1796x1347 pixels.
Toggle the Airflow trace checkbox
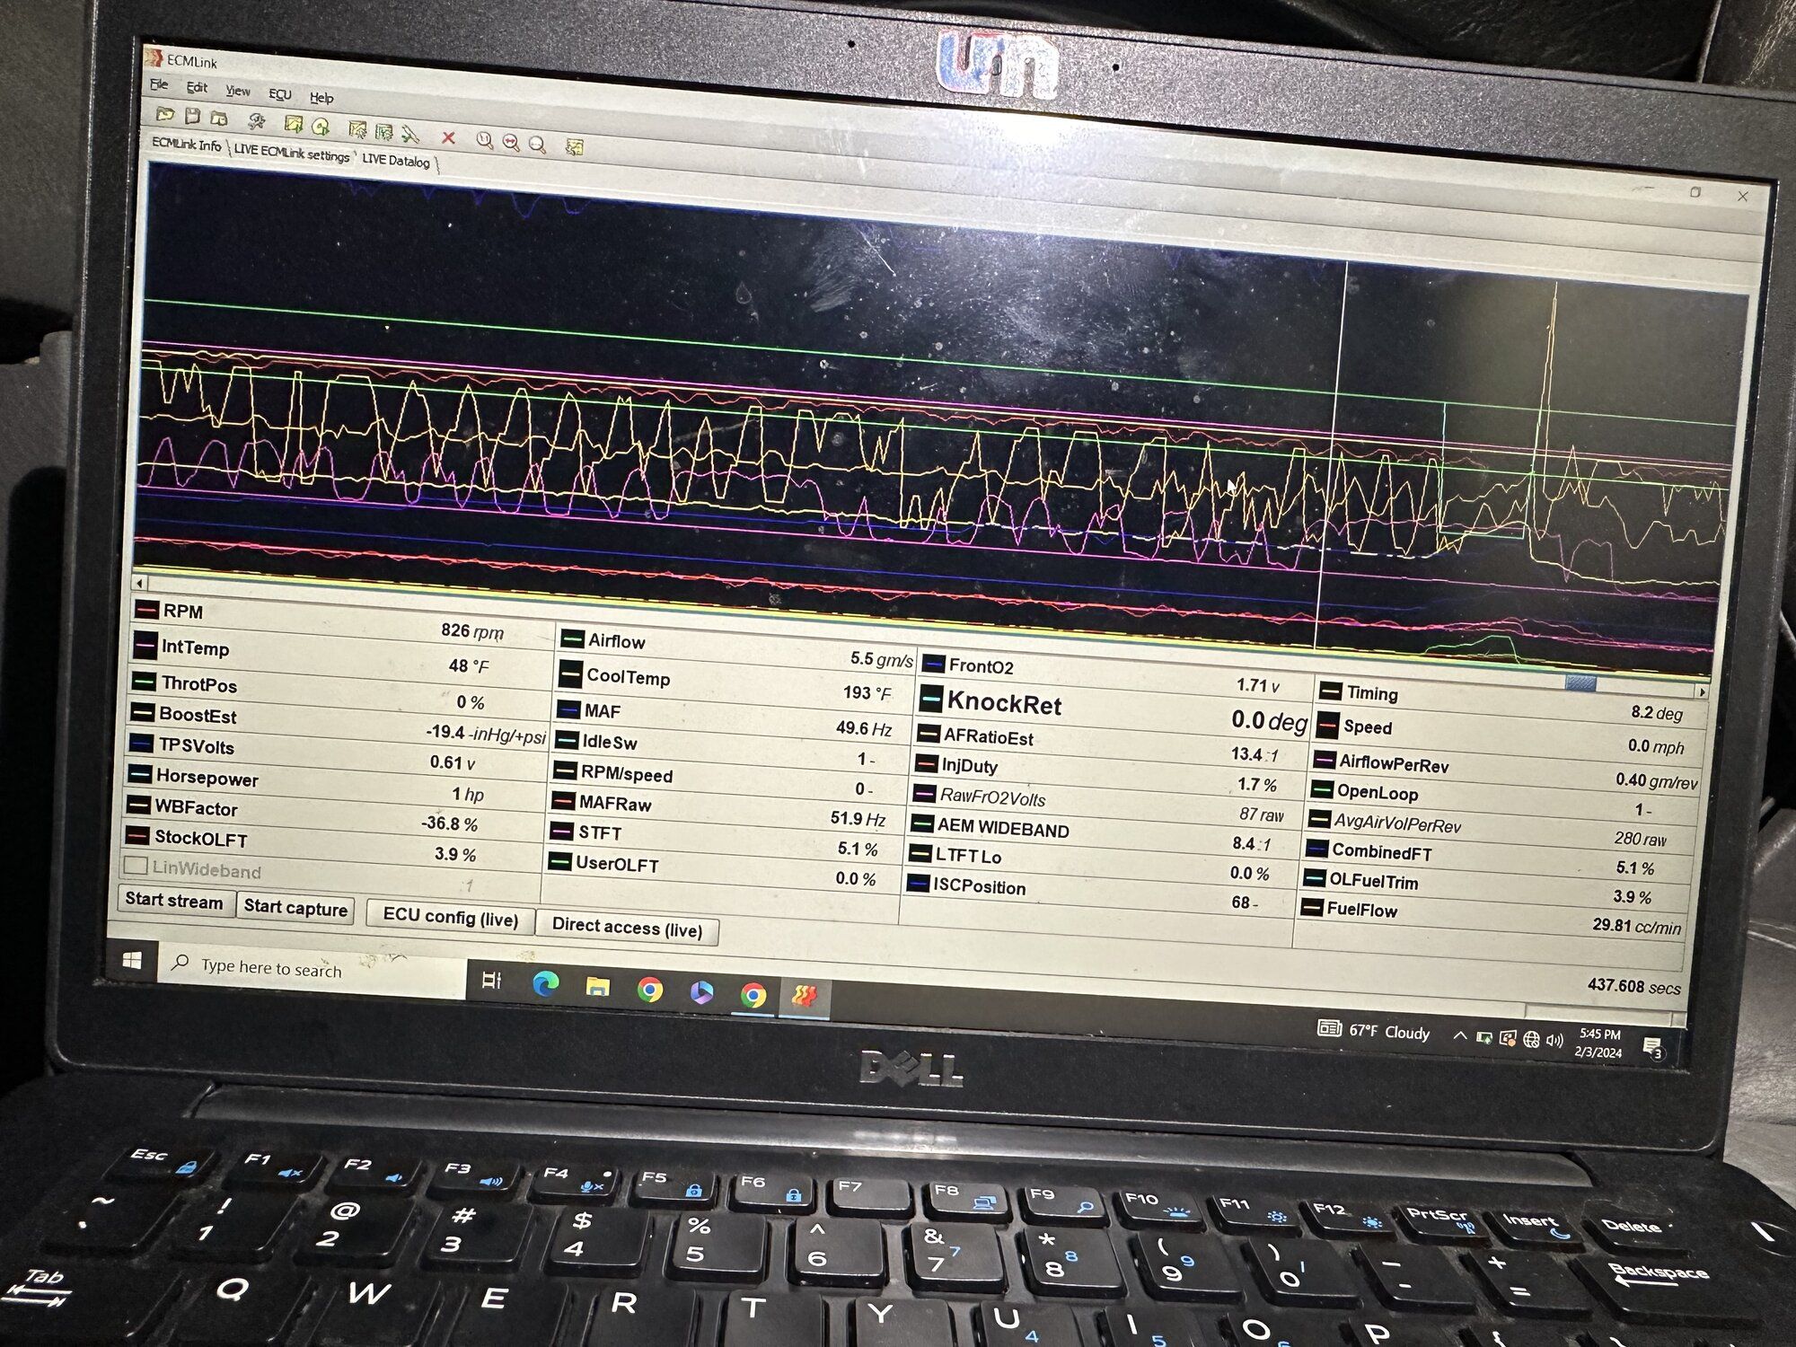(572, 638)
